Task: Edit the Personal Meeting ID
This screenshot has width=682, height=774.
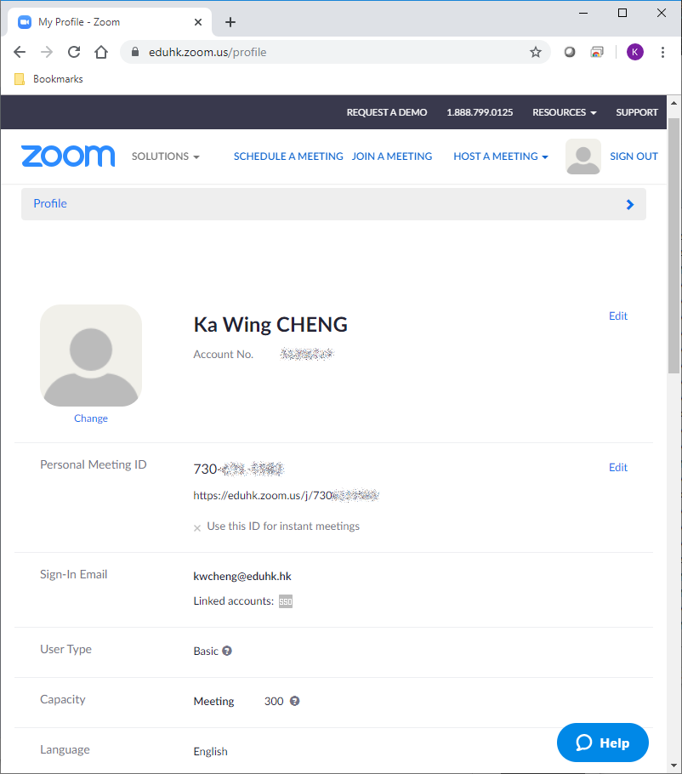Action: (618, 468)
